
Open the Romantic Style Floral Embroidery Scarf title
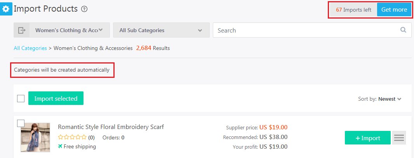pyautogui.click(x=111, y=127)
